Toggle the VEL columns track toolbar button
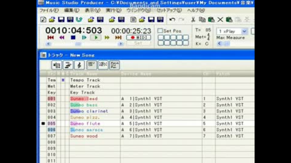This screenshot has height=163, width=291. pyautogui.click(x=103, y=65)
